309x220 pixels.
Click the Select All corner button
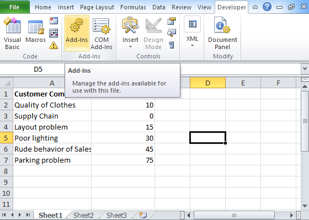[7, 83]
